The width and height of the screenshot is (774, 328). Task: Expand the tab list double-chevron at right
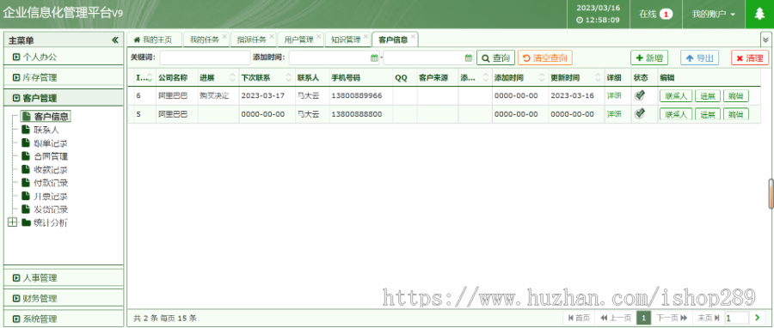pos(765,39)
